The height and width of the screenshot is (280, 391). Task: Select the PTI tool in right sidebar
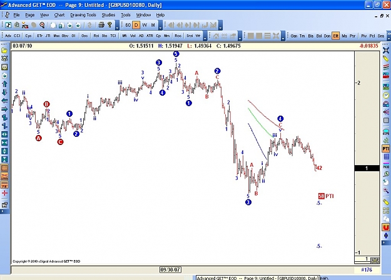386,149
